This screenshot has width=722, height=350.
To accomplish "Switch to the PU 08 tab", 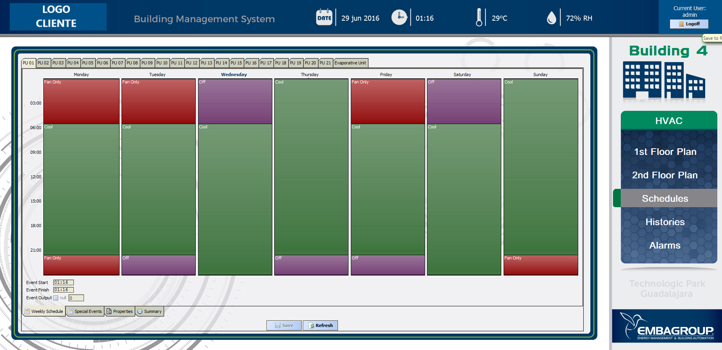I will tap(132, 63).
